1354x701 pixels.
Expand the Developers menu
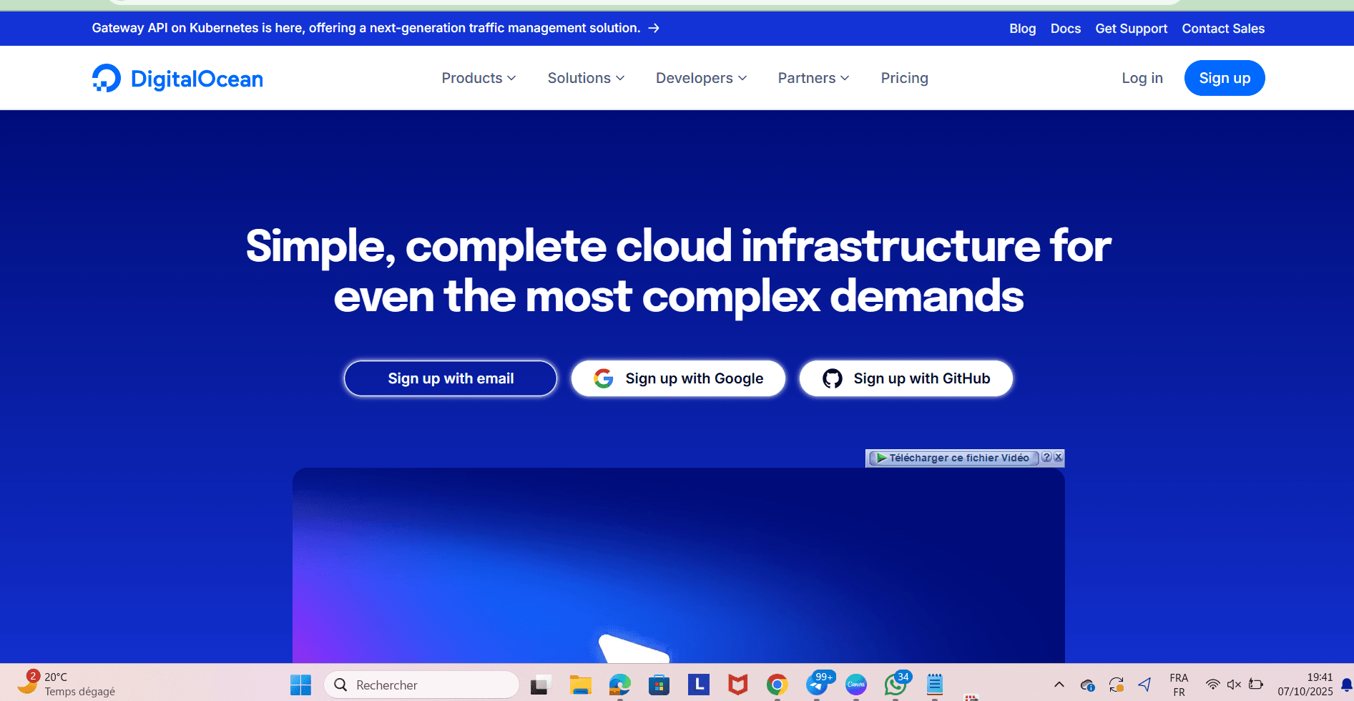click(701, 78)
